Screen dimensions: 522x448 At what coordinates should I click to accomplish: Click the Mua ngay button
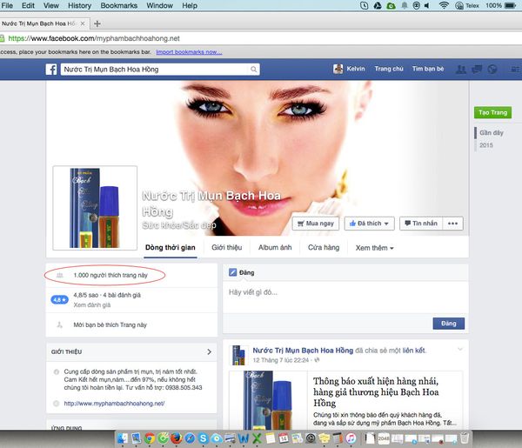(315, 224)
